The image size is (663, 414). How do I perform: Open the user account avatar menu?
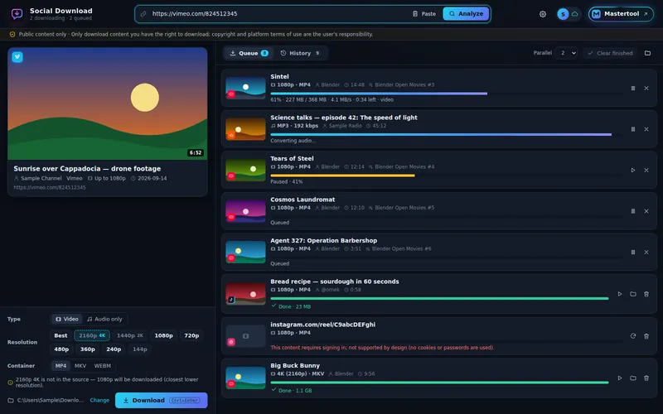(563, 14)
